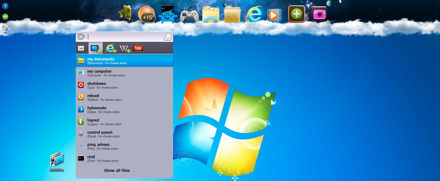Viewport: 440px width, 181px height.
Task: Open the gamepad games icon
Action: coord(189,14)
